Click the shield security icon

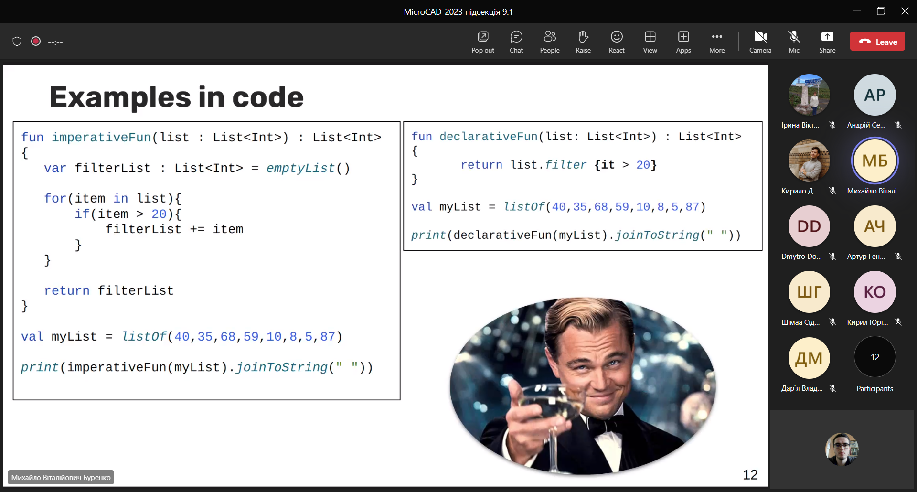(x=17, y=42)
